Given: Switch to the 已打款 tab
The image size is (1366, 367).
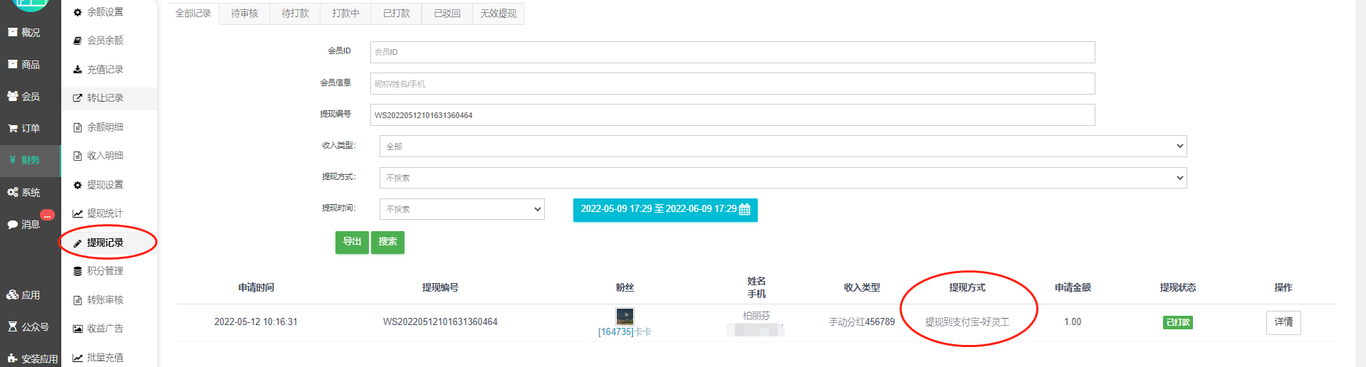Looking at the screenshot, I should click(396, 14).
